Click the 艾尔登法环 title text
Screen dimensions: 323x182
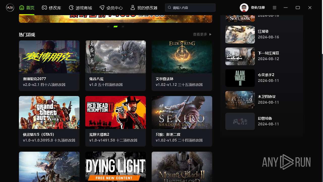click(x=165, y=79)
